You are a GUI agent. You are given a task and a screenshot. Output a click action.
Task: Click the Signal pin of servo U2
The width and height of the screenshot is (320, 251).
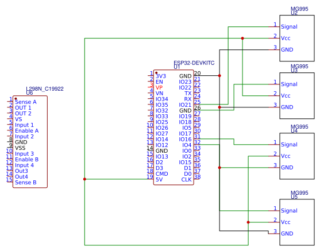(289, 27)
